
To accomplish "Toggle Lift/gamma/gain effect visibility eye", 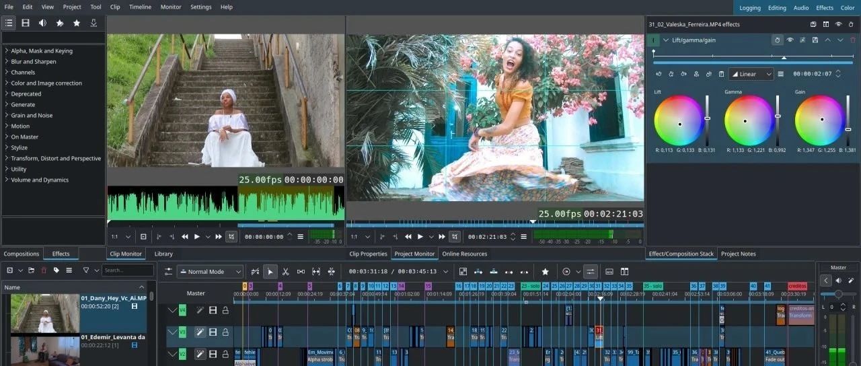I will click(x=790, y=40).
